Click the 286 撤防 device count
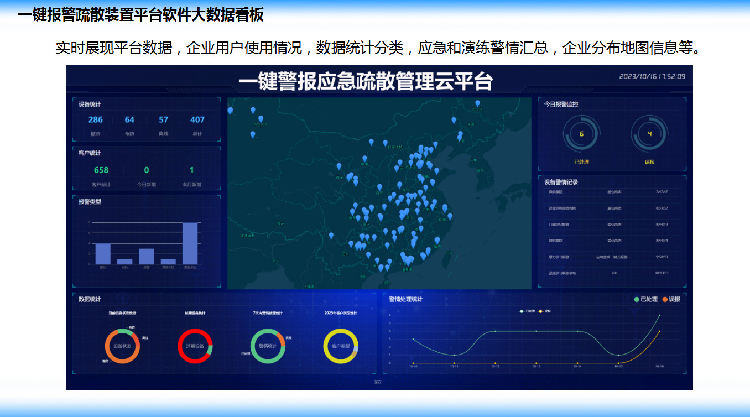Image resolution: width=750 pixels, height=417 pixels. click(96, 120)
